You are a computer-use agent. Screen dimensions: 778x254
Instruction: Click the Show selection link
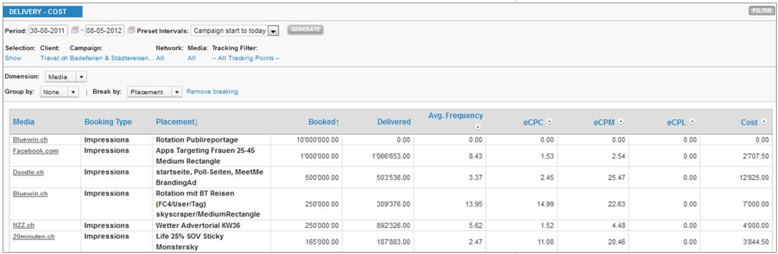pyautogui.click(x=13, y=58)
